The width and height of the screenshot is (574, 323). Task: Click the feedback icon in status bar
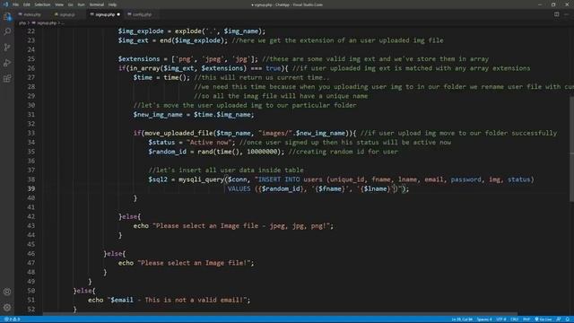pos(559,319)
